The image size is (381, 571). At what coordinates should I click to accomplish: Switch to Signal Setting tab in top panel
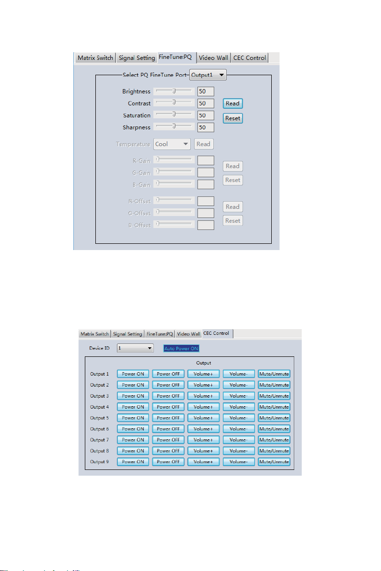pos(137,58)
